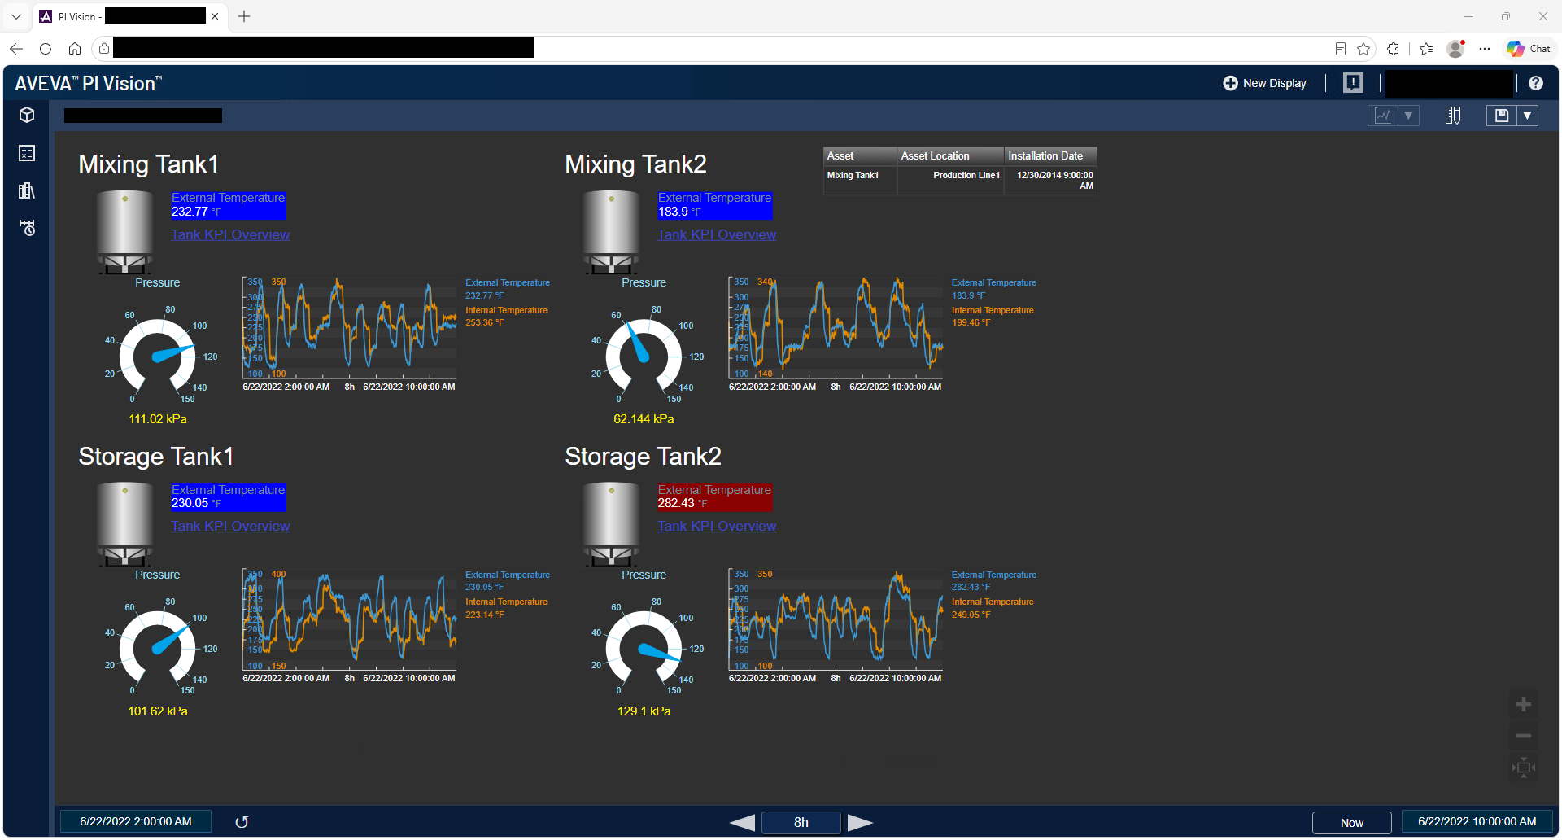Fit display to window icon
Viewport: 1562px width, 840px height.
pos(1524,768)
